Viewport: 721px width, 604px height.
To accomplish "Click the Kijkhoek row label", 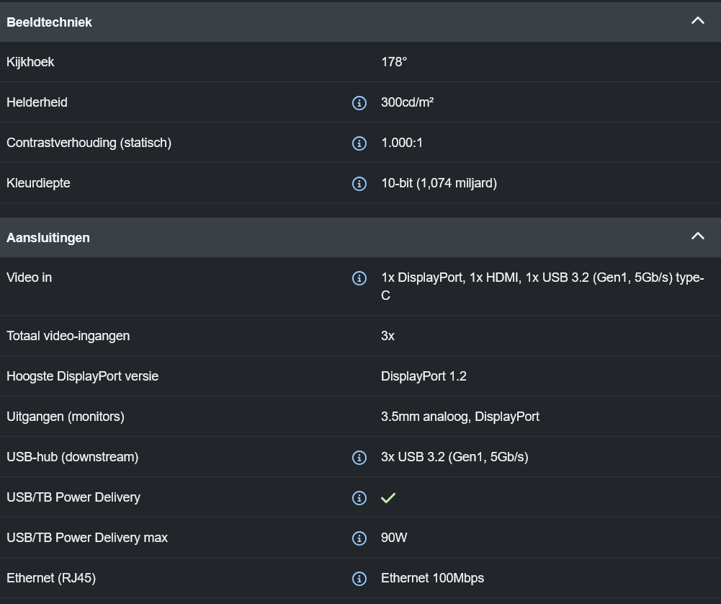I will point(30,62).
